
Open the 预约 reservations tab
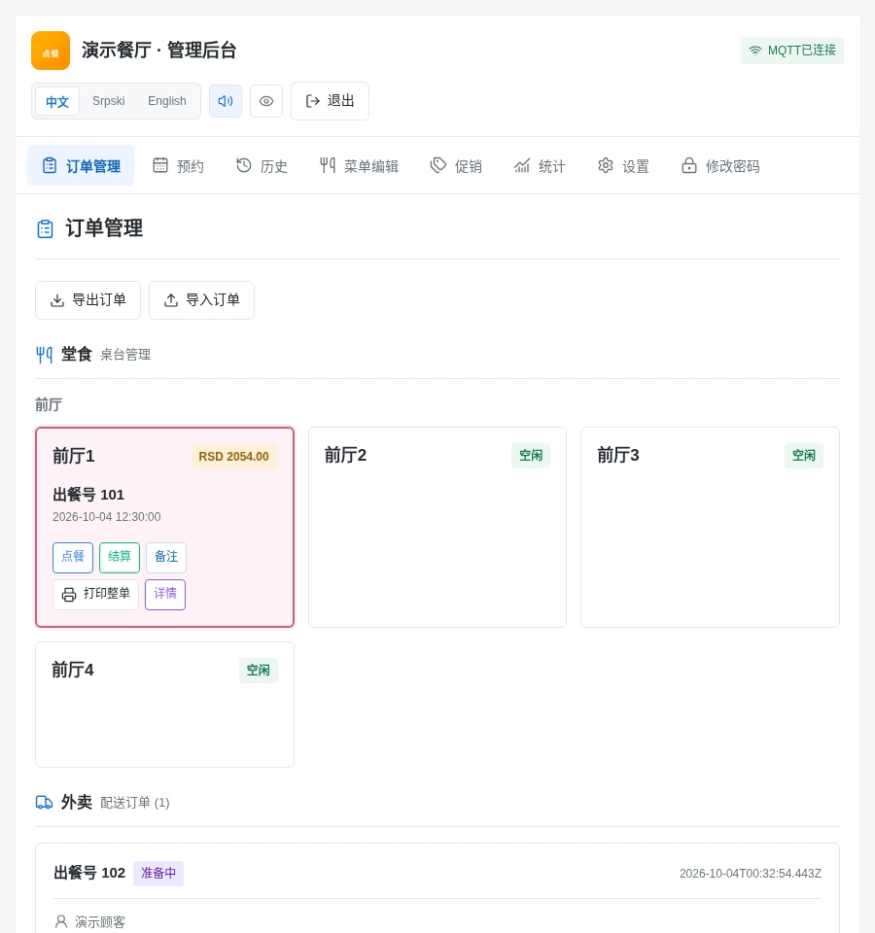[178, 165]
